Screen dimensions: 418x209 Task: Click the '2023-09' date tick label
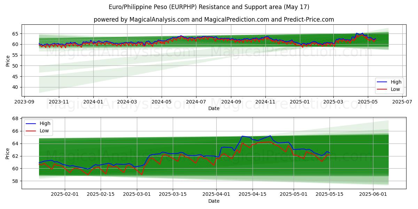pos(24,101)
